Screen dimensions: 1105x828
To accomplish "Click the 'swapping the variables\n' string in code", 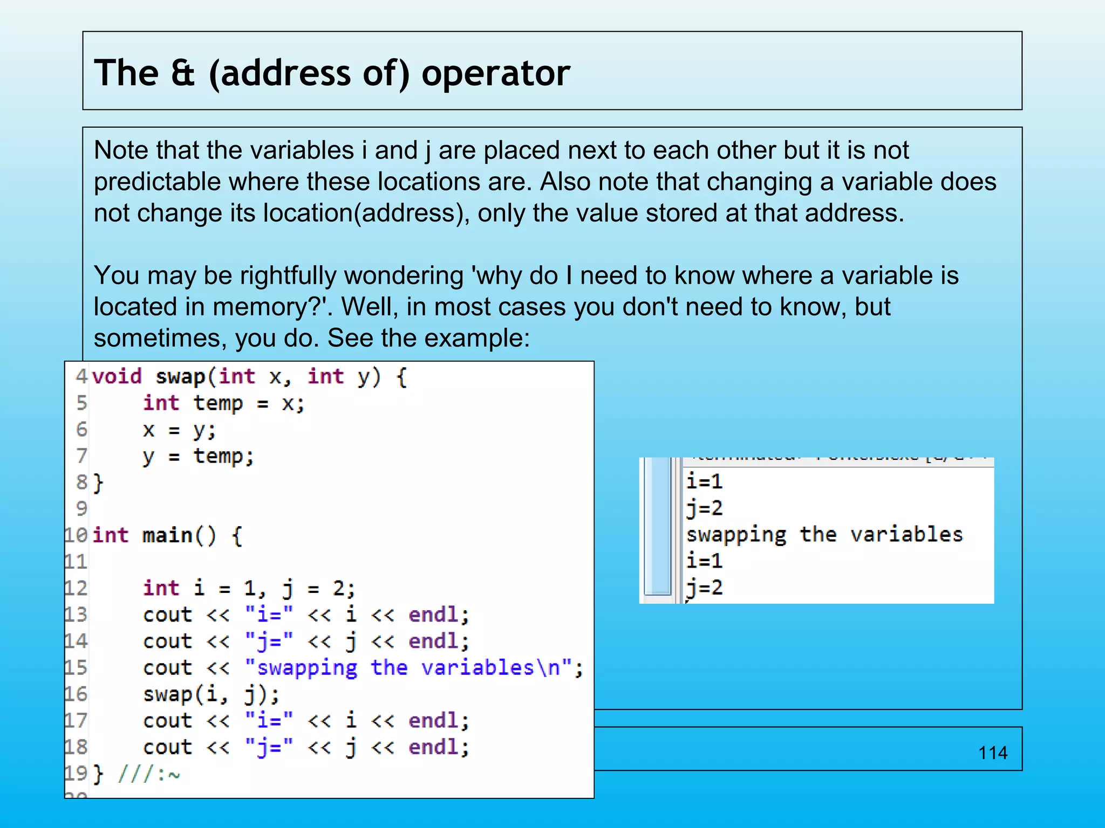I will 408,668.
